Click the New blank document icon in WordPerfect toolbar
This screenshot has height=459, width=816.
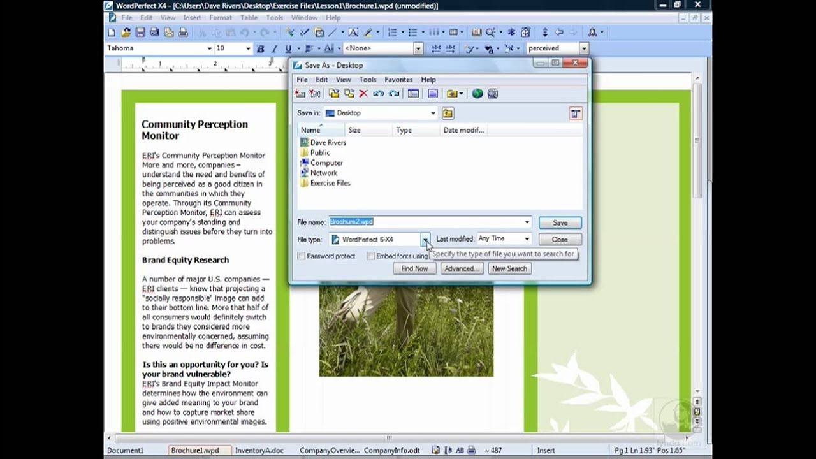112,33
